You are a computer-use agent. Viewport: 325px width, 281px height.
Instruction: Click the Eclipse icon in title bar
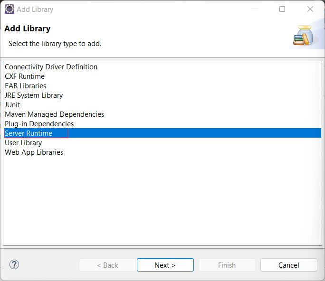(10, 9)
